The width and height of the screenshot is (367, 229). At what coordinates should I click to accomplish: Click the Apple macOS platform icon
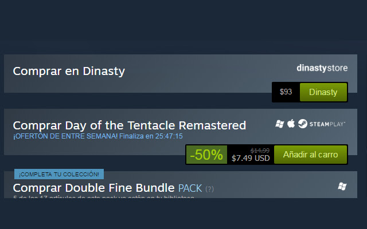291,124
